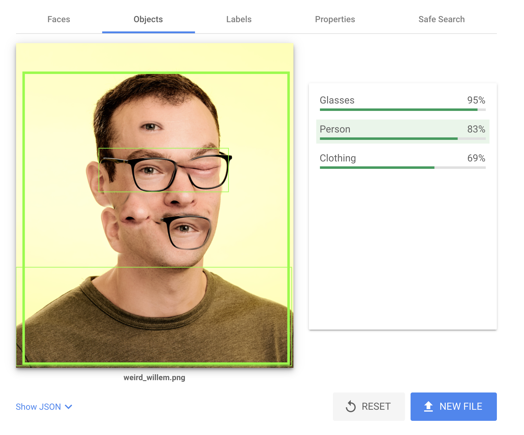Open the Labels tab
The image size is (524, 435).
[x=239, y=19]
